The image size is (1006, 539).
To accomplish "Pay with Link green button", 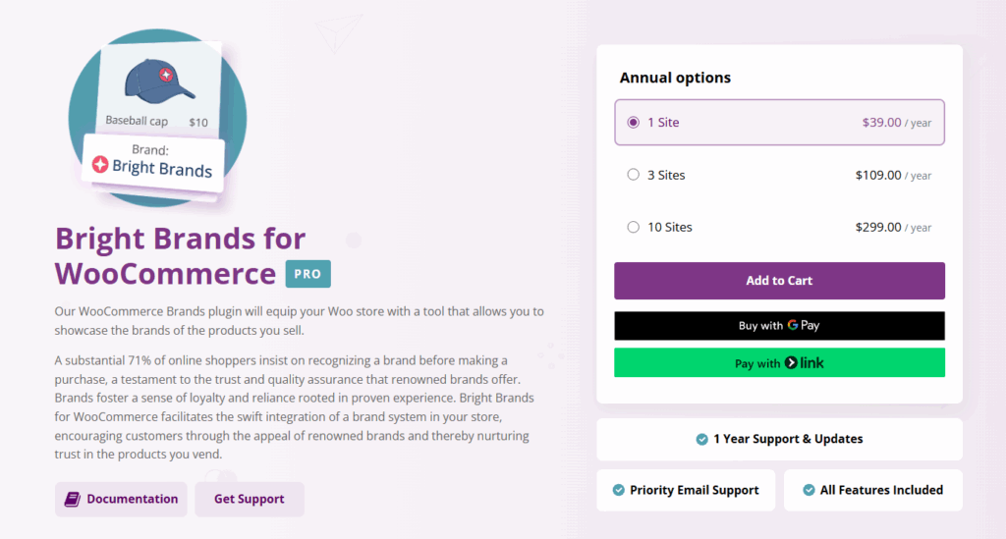I will pos(779,363).
